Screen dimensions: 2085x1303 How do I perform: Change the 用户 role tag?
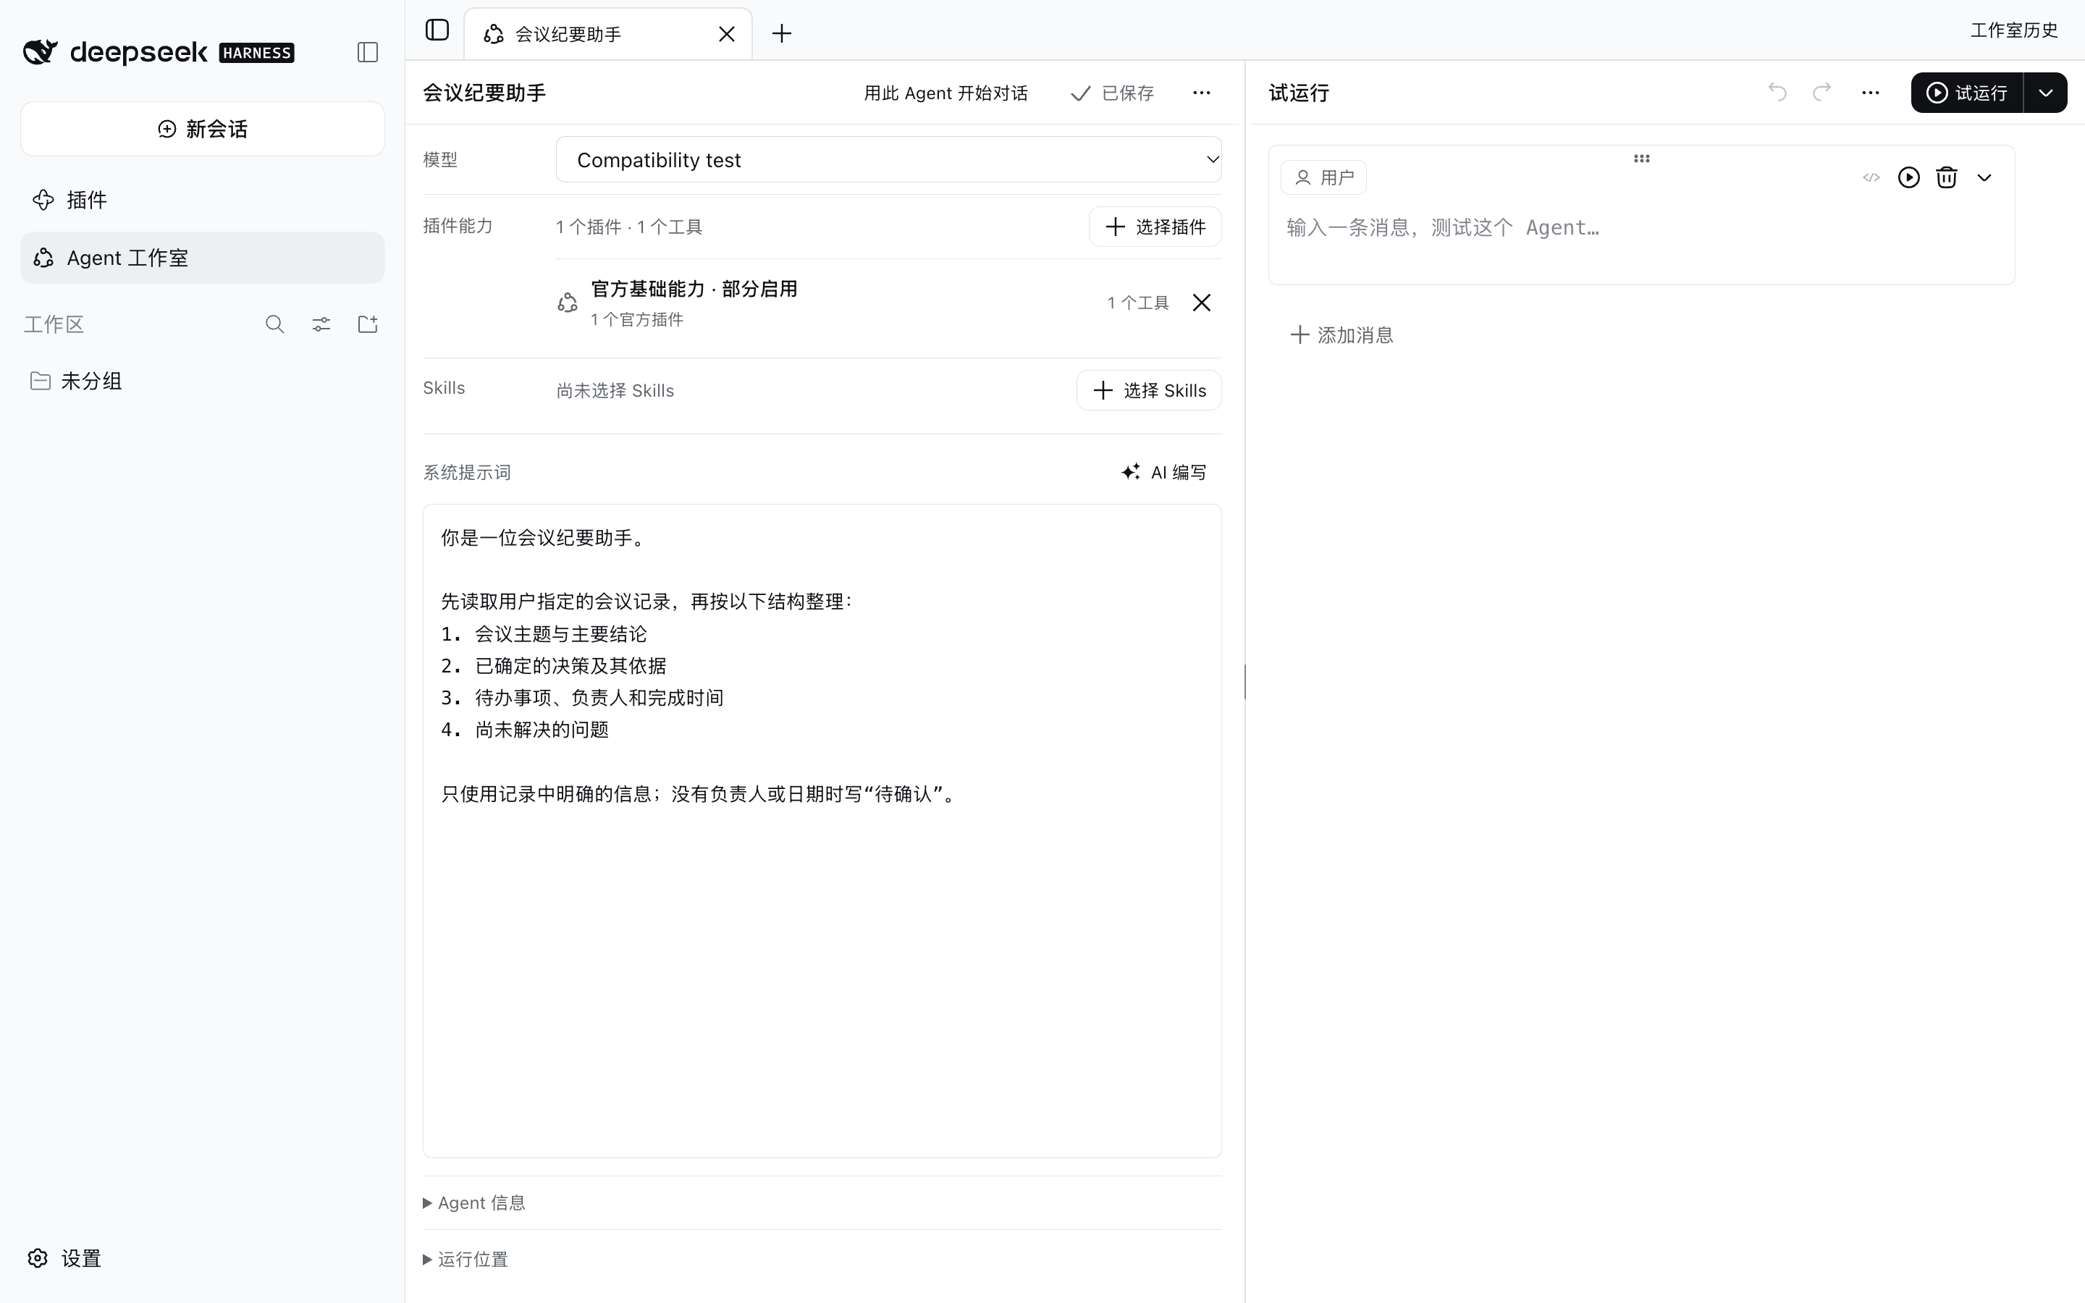click(1323, 177)
